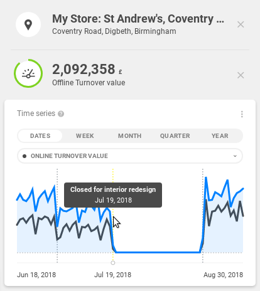The image size is (260, 291).
Task: Click the 2,092,358 turnover figure
Action: [84, 69]
